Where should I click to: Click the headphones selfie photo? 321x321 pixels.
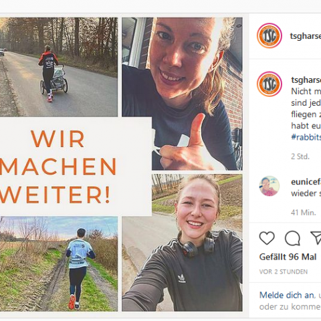click(182, 243)
